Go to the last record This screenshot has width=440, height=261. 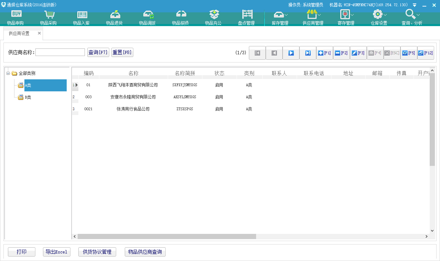click(308, 53)
